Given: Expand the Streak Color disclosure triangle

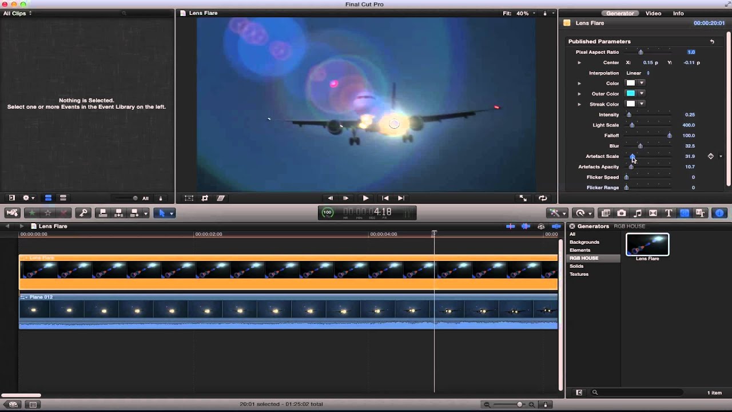Looking at the screenshot, I should click(x=579, y=104).
